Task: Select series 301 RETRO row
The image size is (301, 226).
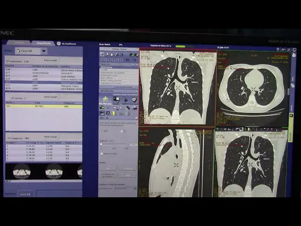Action: (x=44, y=106)
